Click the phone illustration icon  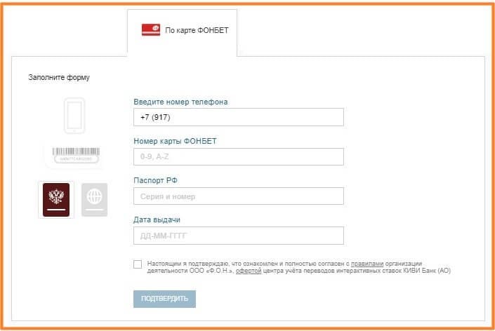pyautogui.click(x=74, y=116)
